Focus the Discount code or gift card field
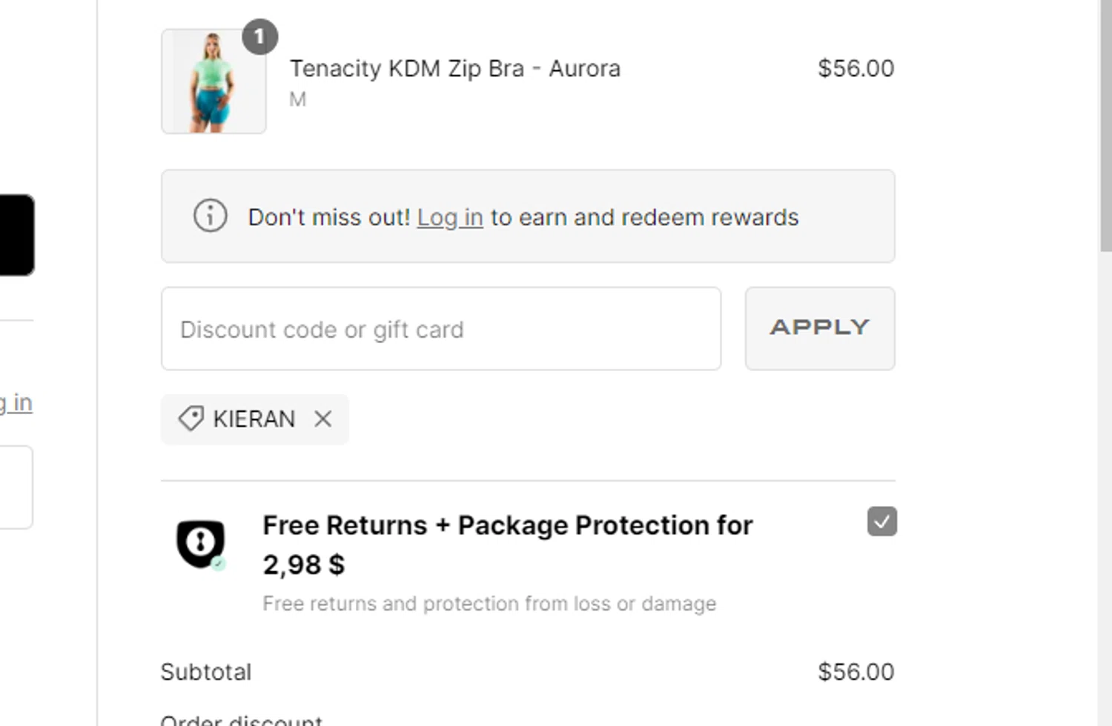The height and width of the screenshot is (726, 1112). 441,328
